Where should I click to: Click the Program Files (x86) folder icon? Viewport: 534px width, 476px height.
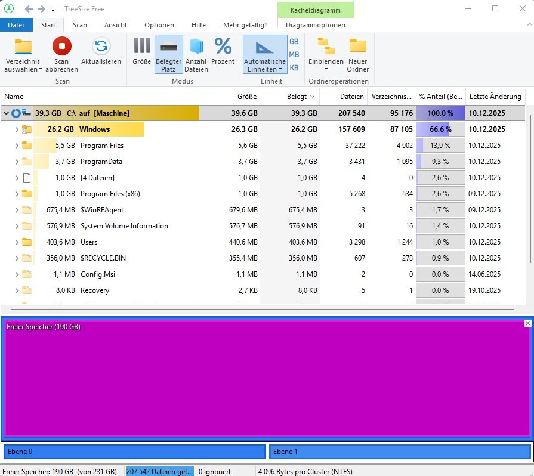point(27,194)
